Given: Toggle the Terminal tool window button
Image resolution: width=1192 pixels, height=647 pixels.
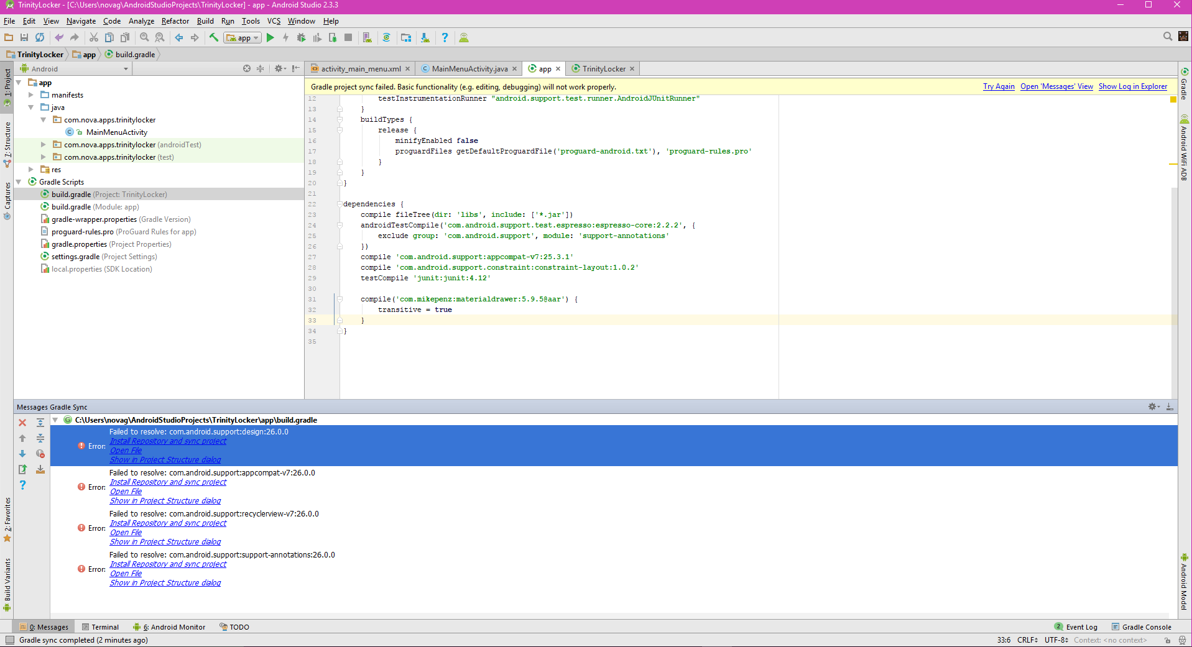Looking at the screenshot, I should (x=100, y=627).
